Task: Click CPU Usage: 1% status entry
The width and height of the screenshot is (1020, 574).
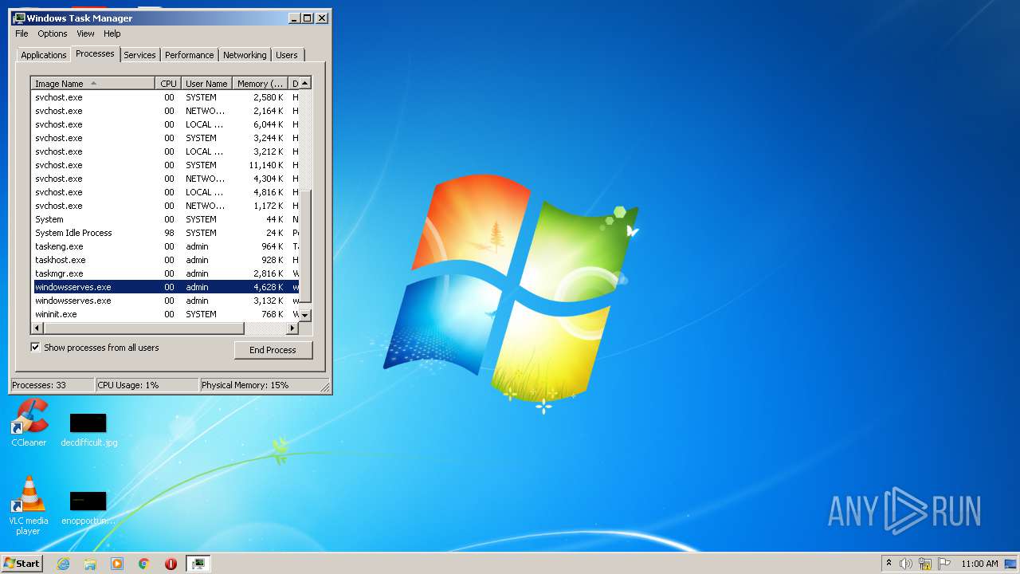Action: click(147, 385)
